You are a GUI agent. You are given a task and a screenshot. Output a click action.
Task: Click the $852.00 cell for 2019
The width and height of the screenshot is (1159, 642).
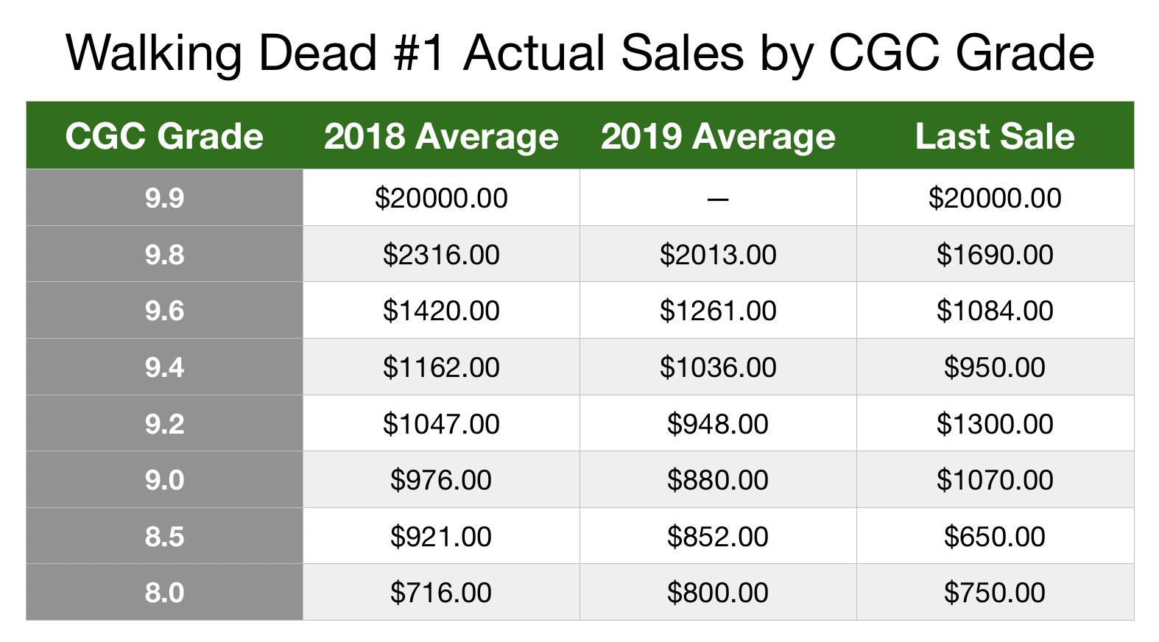(x=718, y=537)
